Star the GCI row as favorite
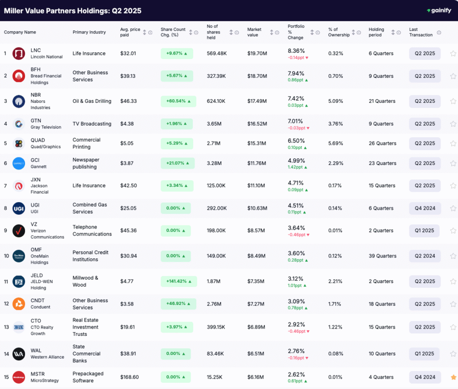The image size is (458, 389). (x=453, y=163)
